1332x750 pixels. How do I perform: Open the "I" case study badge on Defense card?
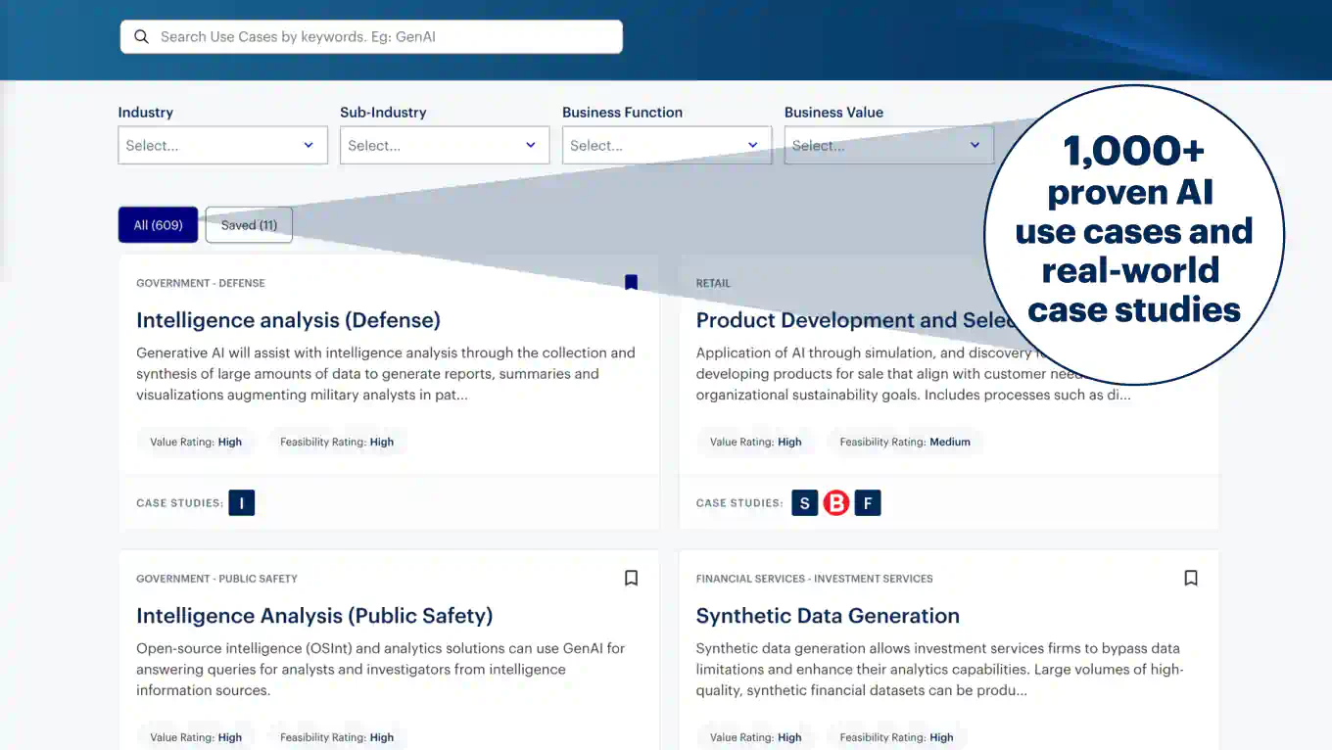(241, 502)
